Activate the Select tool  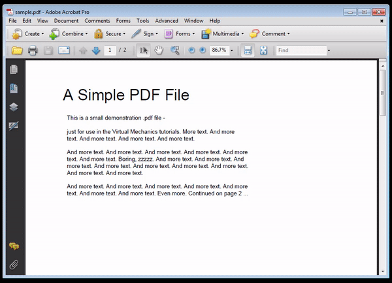pyautogui.click(x=143, y=50)
